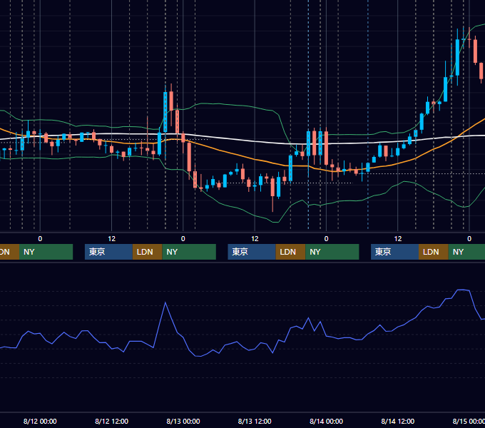Click the 8/12 00:00 date label
The height and width of the screenshot is (428, 485).
pyautogui.click(x=40, y=421)
